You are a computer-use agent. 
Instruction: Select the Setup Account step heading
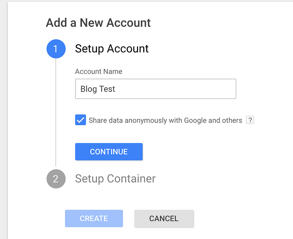pos(112,49)
